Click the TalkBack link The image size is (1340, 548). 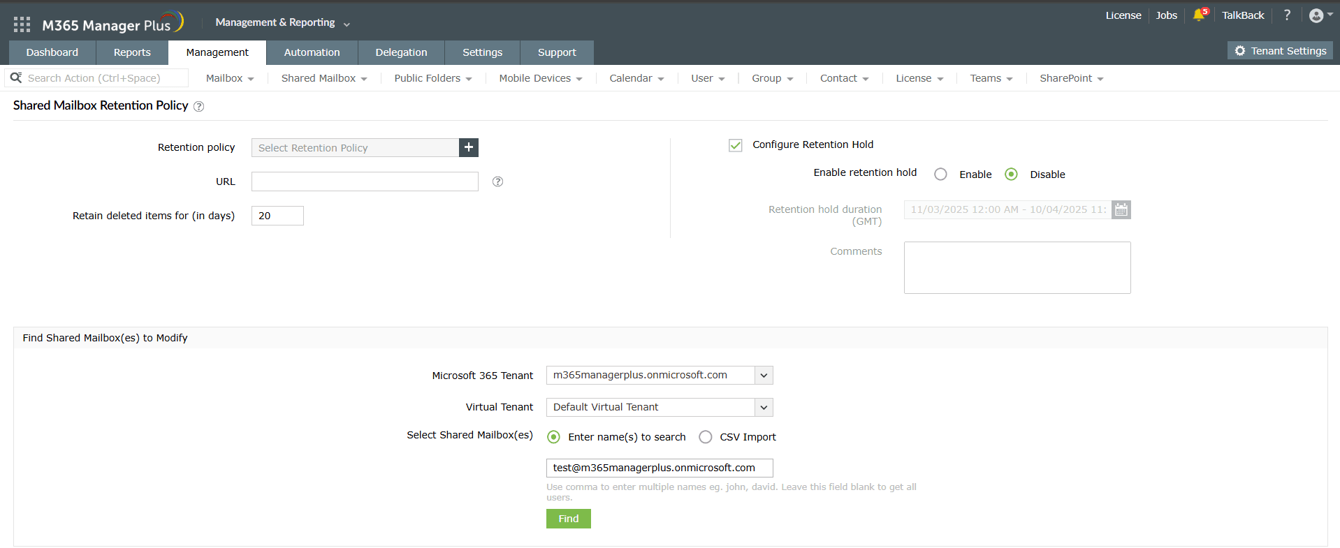(x=1243, y=15)
